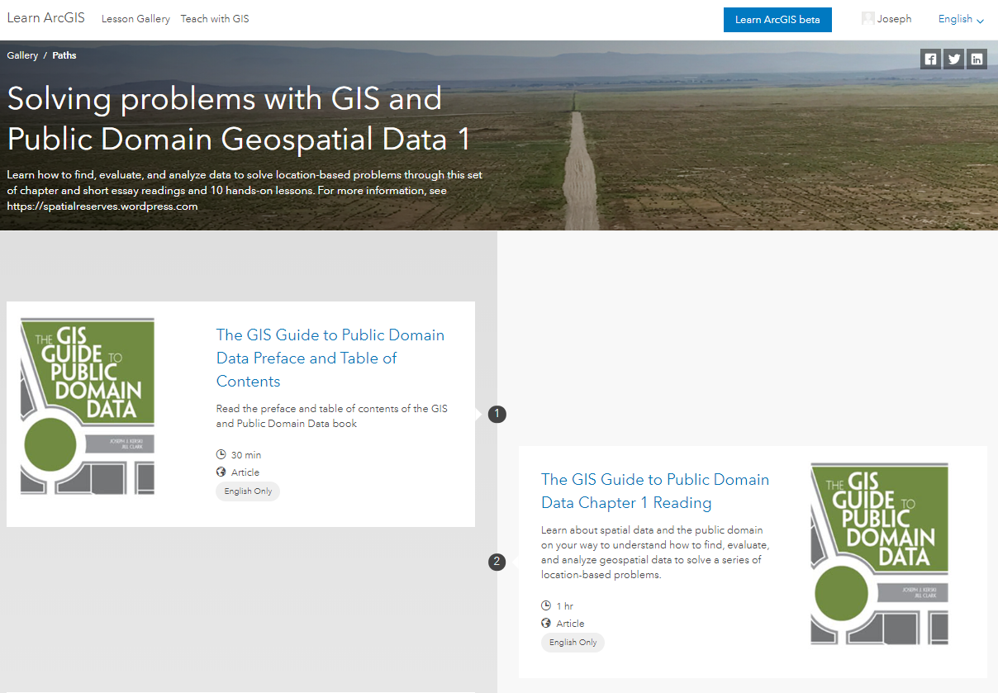
Task: Click the clock icon beside 1 hr
Action: [x=546, y=605]
